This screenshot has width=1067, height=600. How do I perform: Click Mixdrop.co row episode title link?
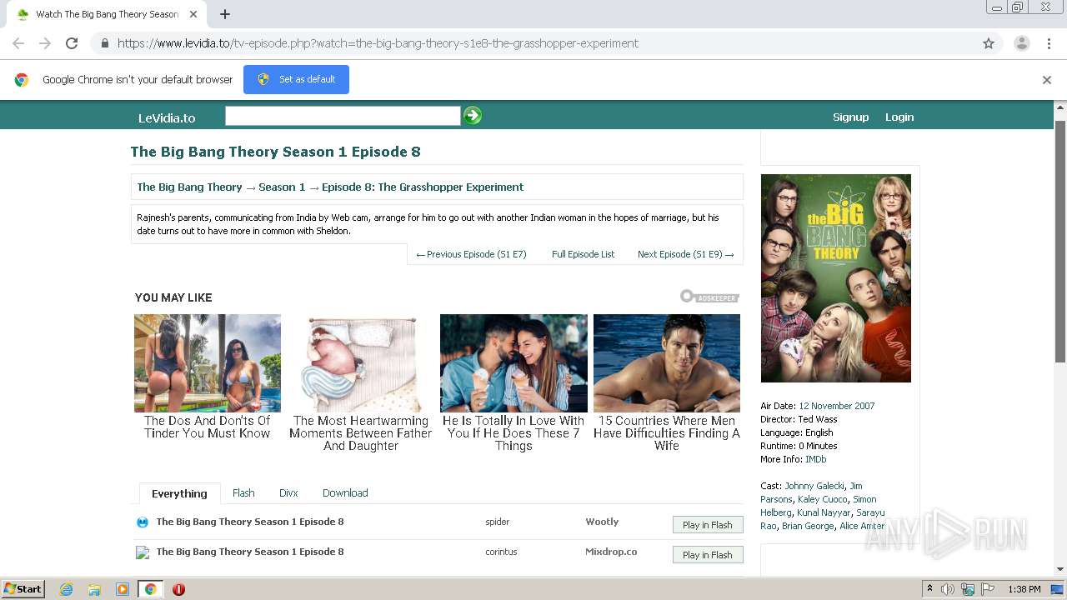(x=250, y=552)
